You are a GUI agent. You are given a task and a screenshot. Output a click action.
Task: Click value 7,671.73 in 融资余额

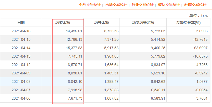pos(75,98)
